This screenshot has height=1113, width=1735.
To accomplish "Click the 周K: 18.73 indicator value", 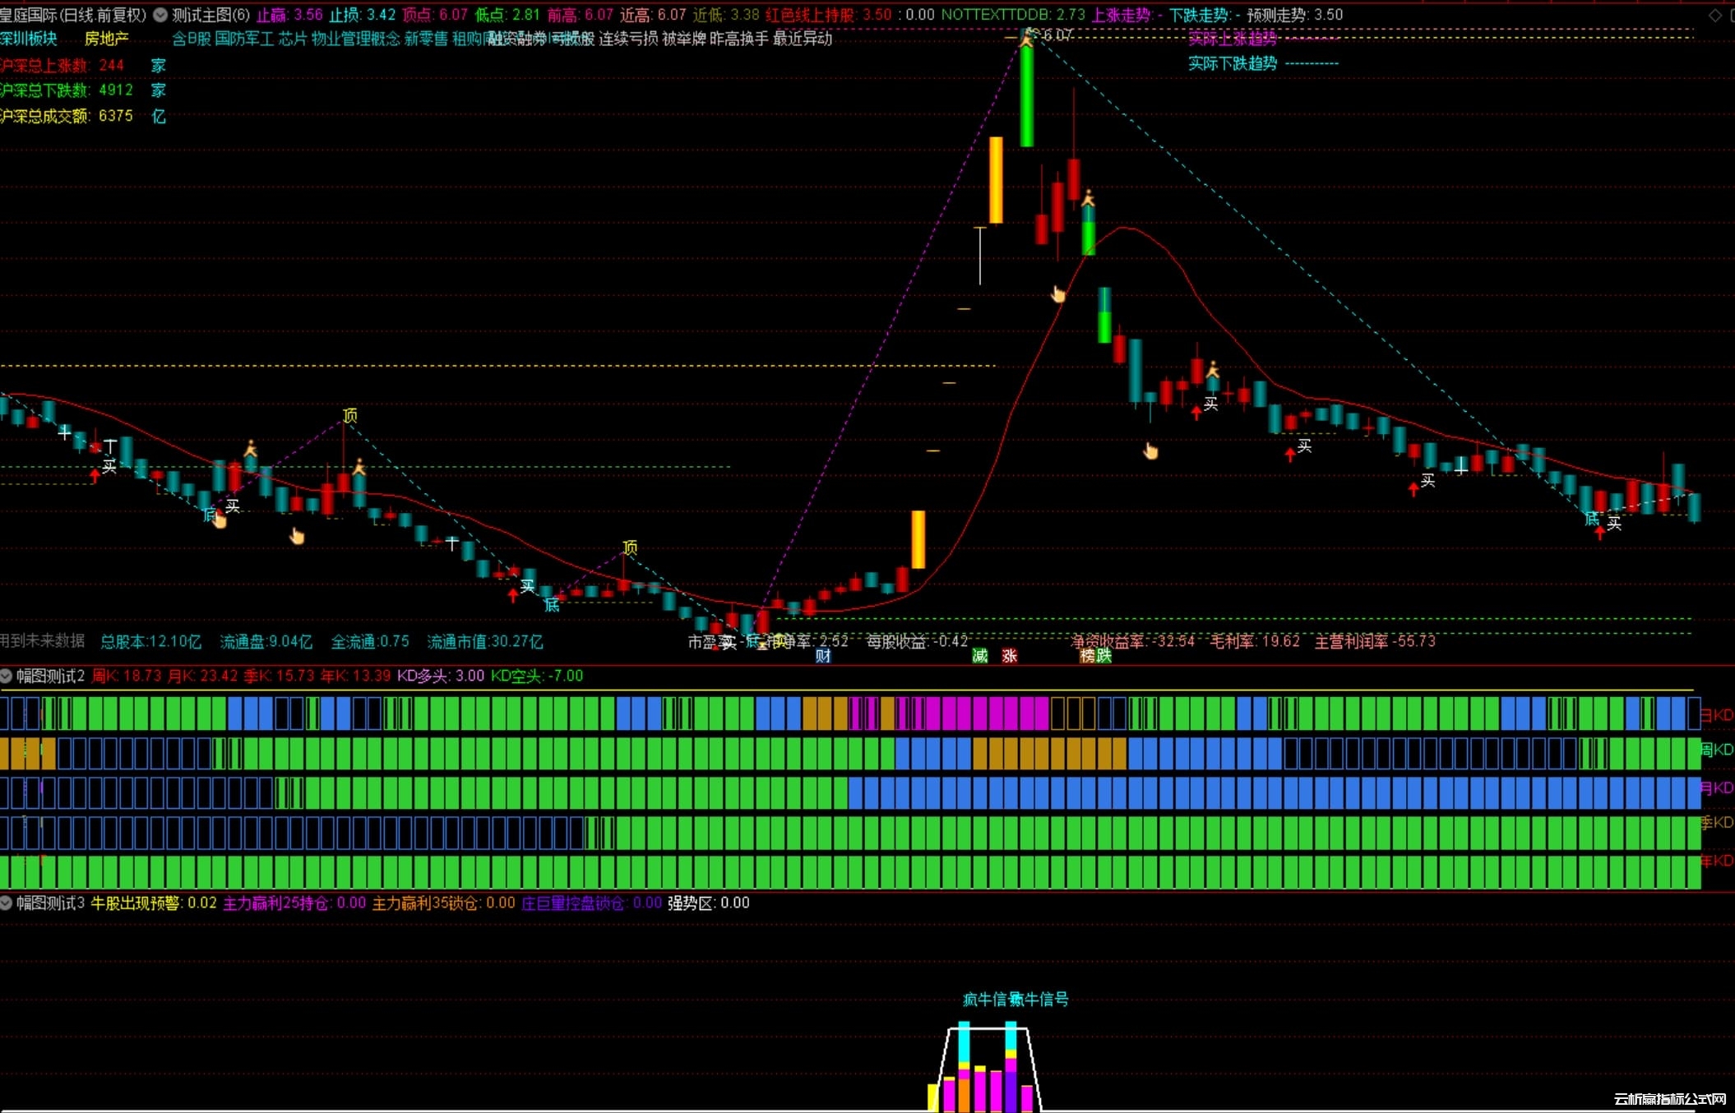I will tap(127, 676).
